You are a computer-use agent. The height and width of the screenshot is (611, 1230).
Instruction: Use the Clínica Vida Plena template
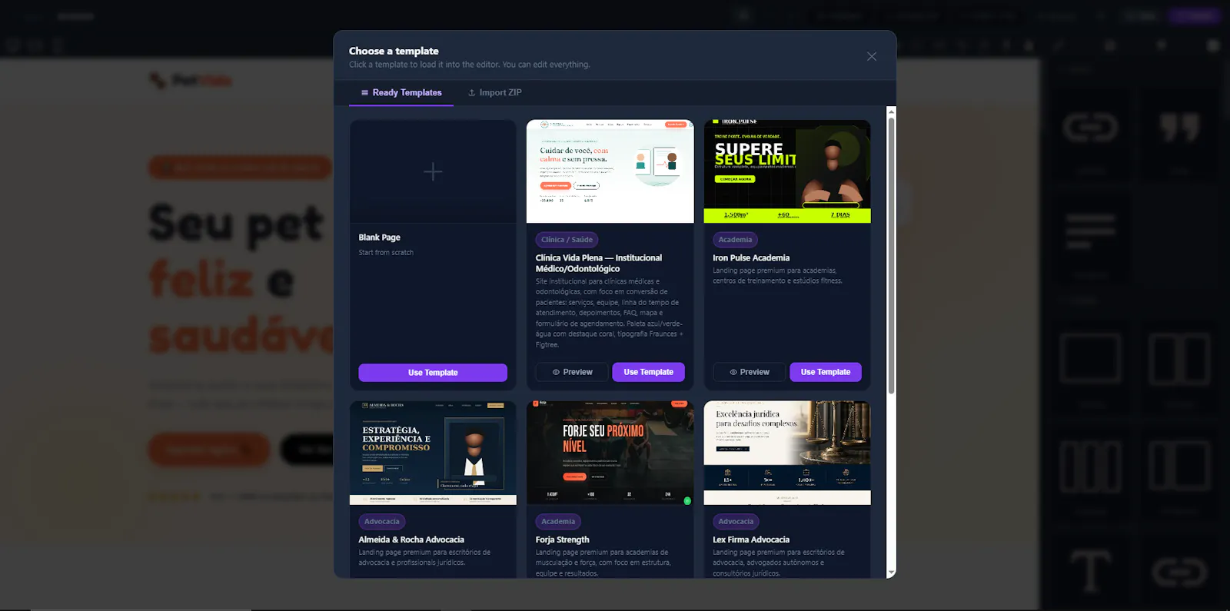[x=648, y=372]
